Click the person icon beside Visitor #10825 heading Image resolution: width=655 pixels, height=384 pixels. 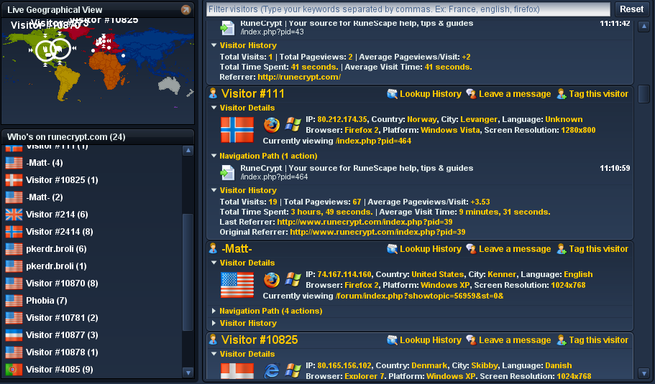pyautogui.click(x=213, y=339)
